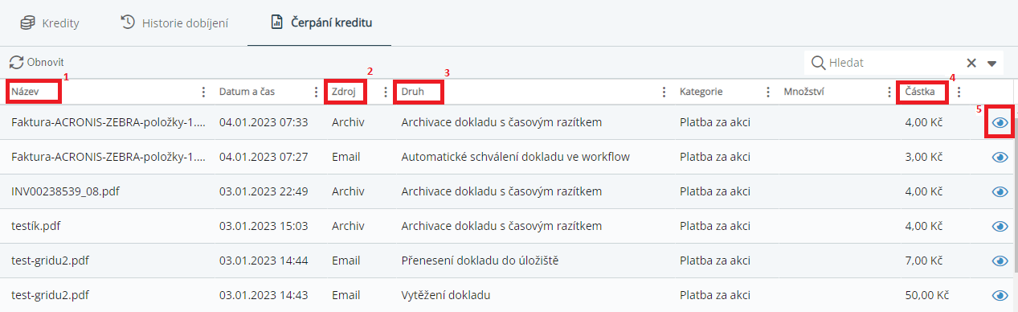Open Název column options menu
1018x312 pixels.
203,92
